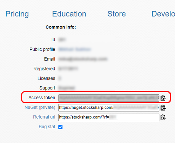Copy the NuGet private URL to clipboard

pos(163,108)
